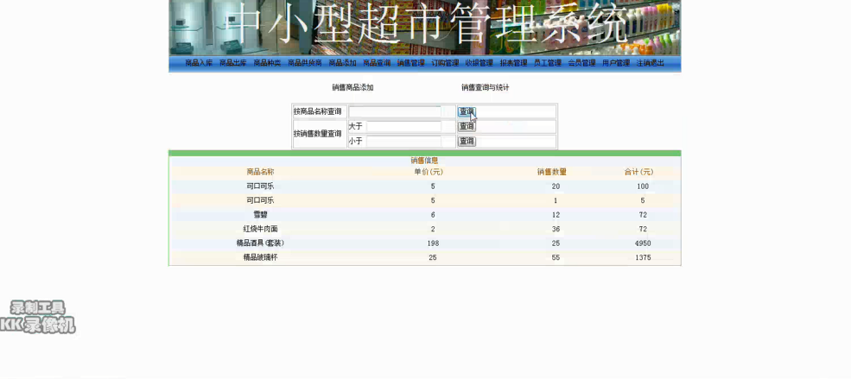Open the 商品出库 menu item
The height and width of the screenshot is (379, 851).
click(232, 63)
